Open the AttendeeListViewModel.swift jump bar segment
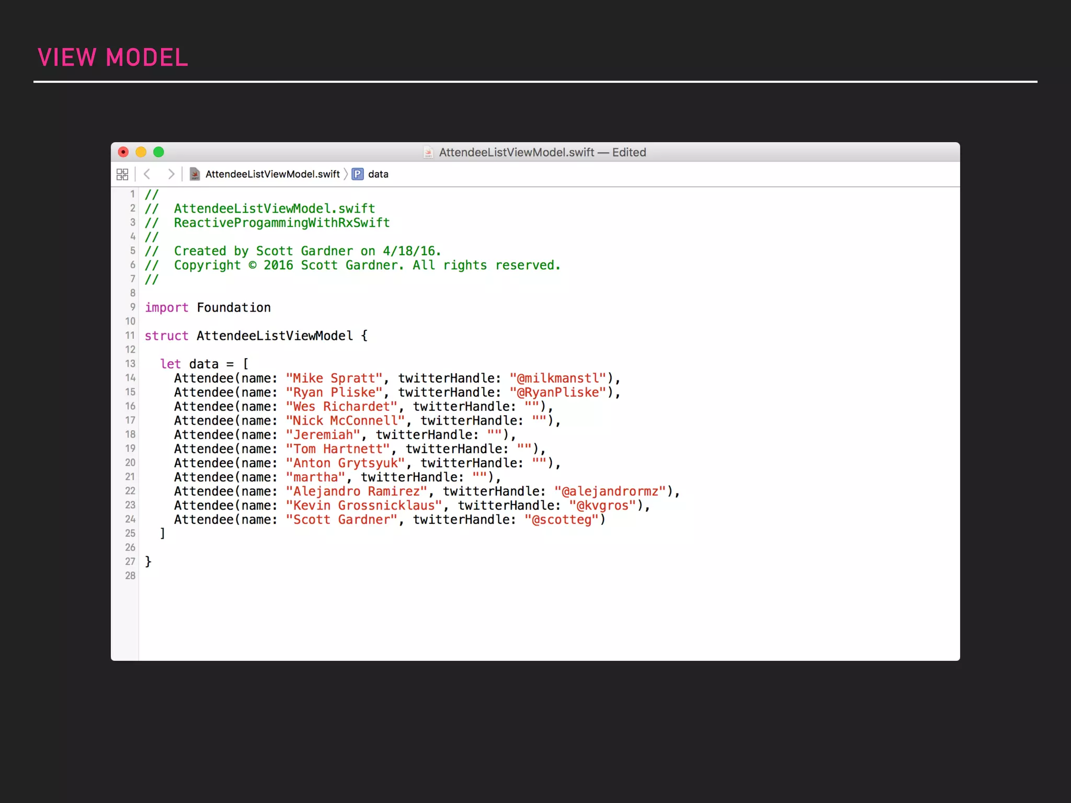The height and width of the screenshot is (803, 1071). [x=272, y=174]
